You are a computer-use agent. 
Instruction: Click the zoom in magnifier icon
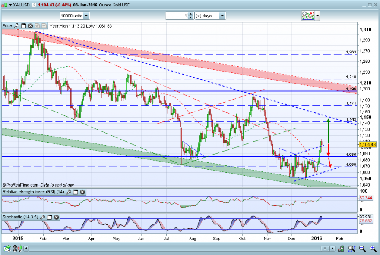pos(373,248)
